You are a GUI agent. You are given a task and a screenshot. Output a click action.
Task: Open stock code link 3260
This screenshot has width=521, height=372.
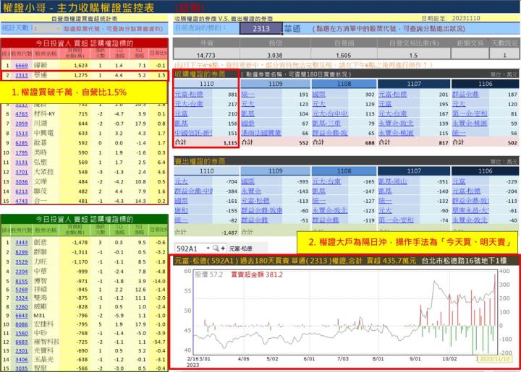pos(22,307)
